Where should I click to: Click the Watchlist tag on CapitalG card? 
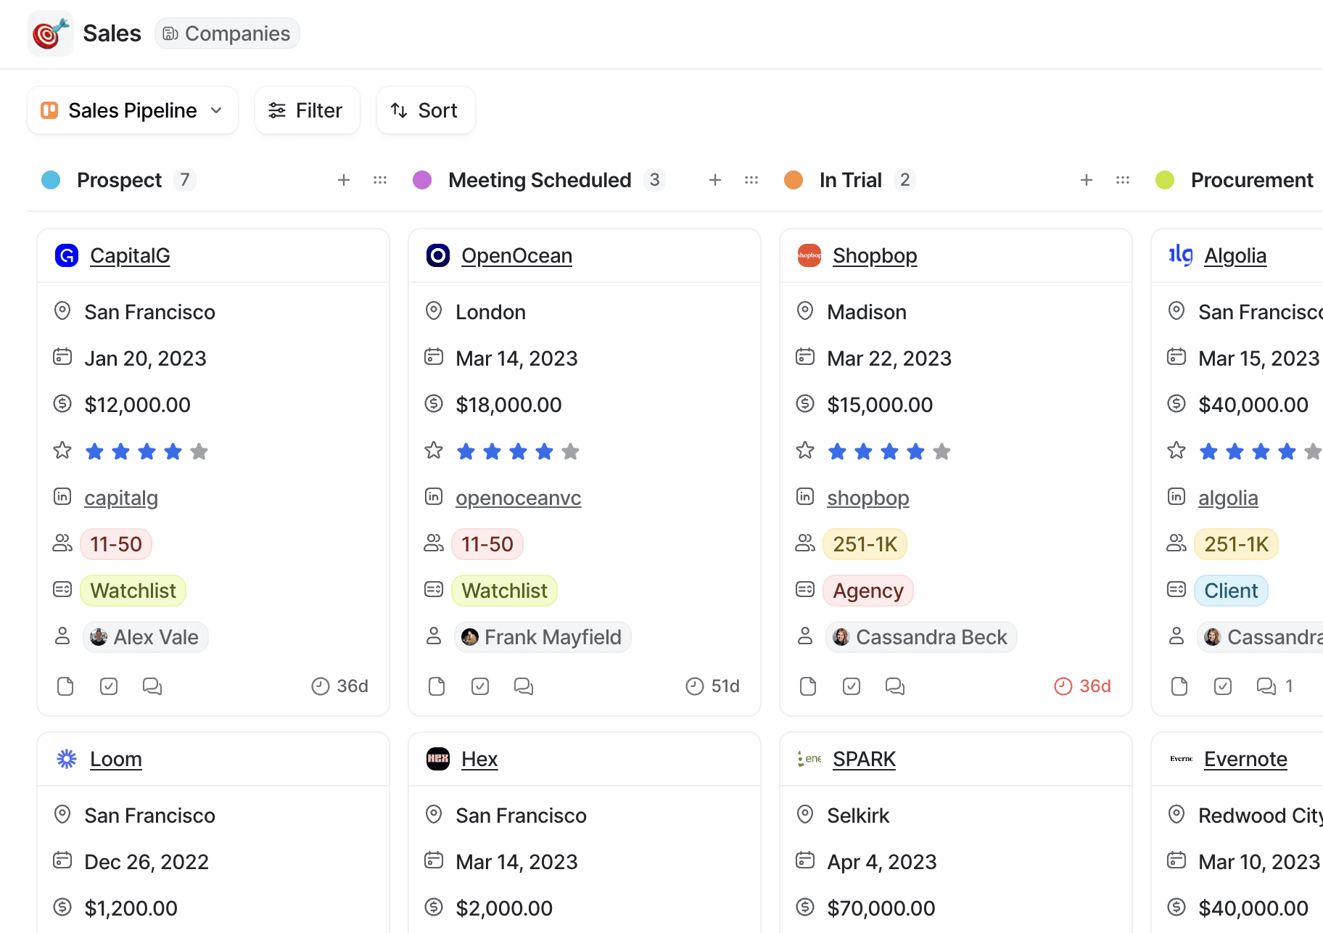coord(133,591)
